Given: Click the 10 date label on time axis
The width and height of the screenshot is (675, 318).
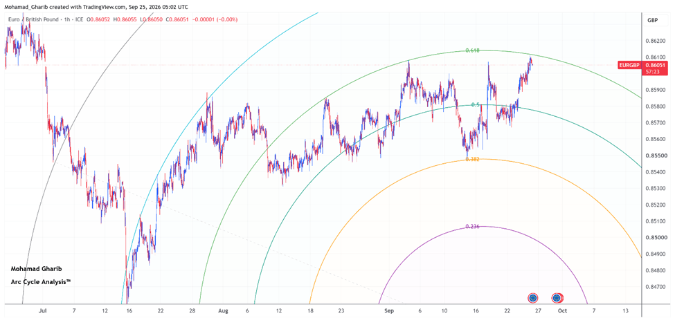Looking at the screenshot, I should 444,310.
